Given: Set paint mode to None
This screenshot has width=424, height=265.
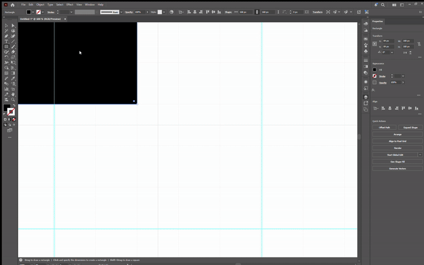Looking at the screenshot, I should 14,119.
